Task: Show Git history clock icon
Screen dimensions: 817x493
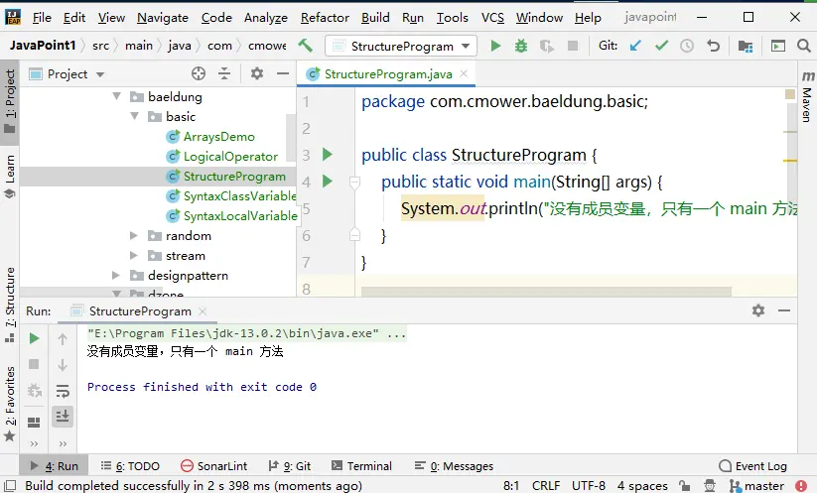Action: (687, 46)
